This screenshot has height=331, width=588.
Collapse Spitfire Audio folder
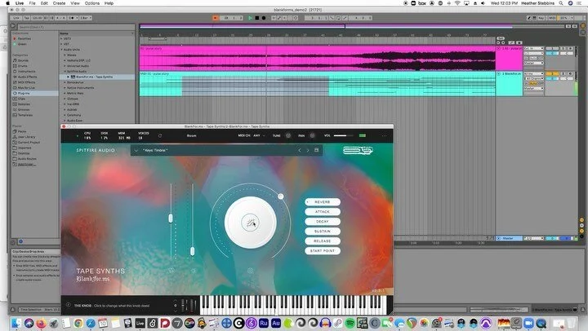pos(65,71)
